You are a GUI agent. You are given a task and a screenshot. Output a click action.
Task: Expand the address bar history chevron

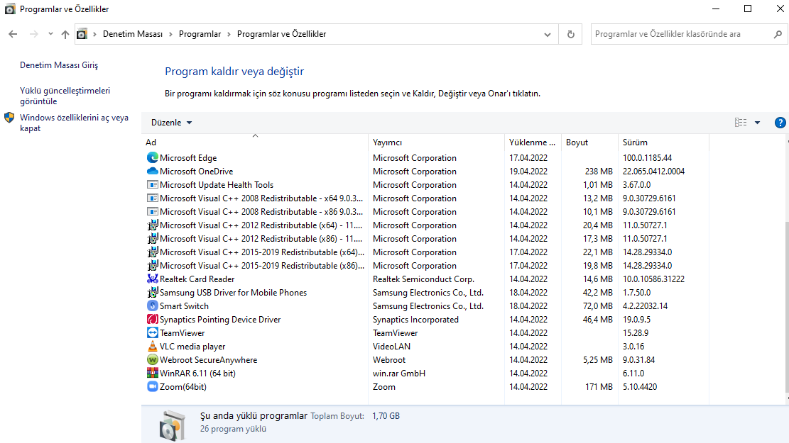click(x=547, y=33)
